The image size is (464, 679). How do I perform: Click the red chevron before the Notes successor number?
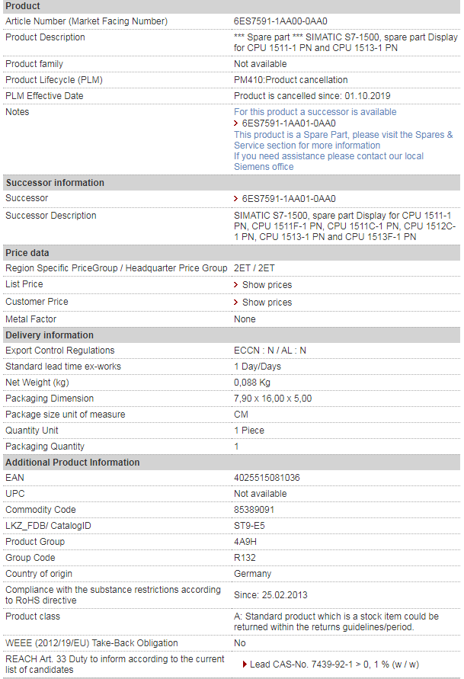(x=236, y=123)
